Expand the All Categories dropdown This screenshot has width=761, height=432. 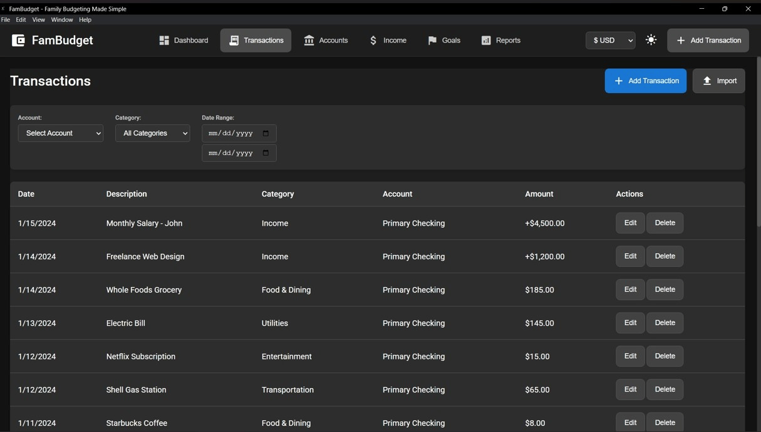click(x=152, y=133)
